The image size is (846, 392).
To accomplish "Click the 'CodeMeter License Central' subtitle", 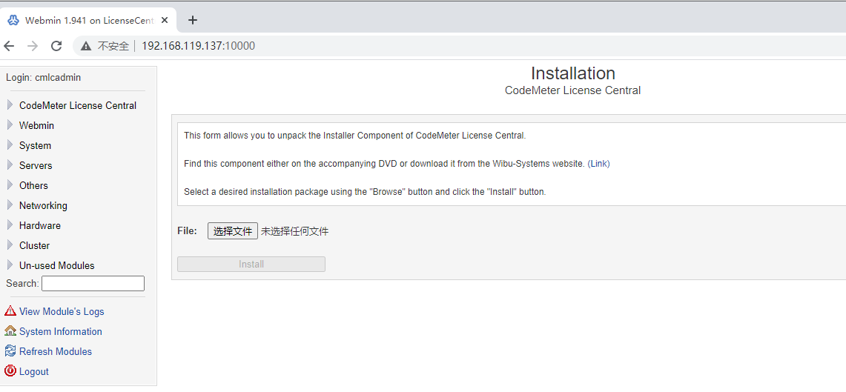I will click(573, 90).
